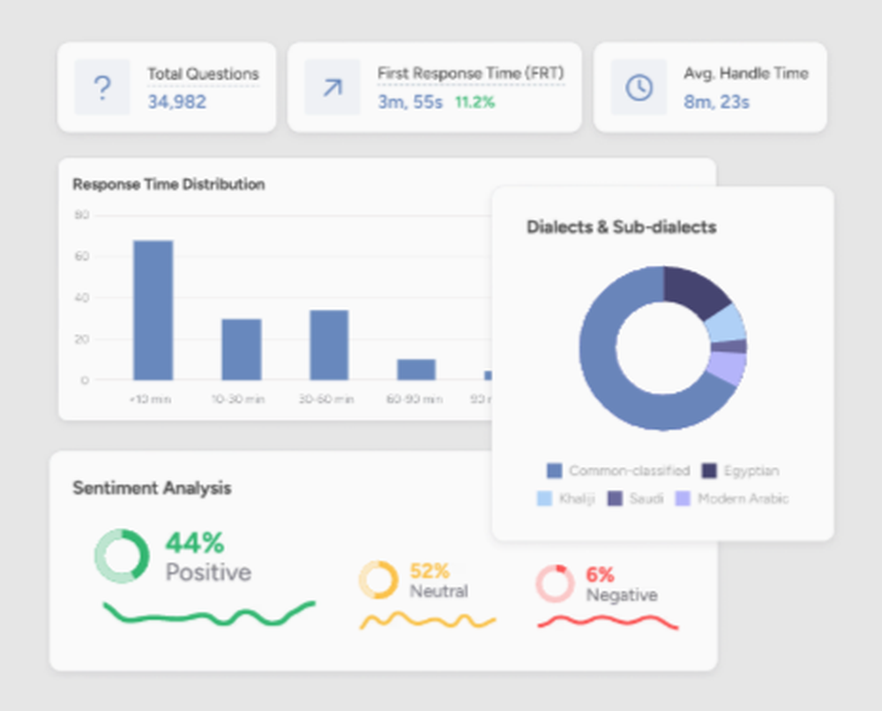Screen dimensions: 882x711
Task: Click the Total Questions value 34,982
Action: pos(176,101)
